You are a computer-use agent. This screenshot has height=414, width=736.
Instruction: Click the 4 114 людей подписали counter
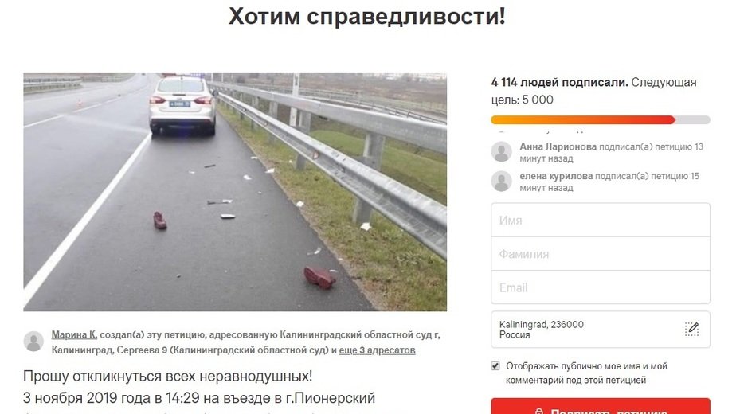point(559,83)
